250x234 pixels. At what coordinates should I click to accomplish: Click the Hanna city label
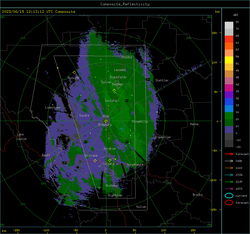[194, 124]
